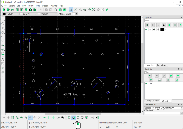This screenshot has width=183, height=129.
Task: Toggle the Exclusive snap mode Ex button
Action: pos(4,118)
